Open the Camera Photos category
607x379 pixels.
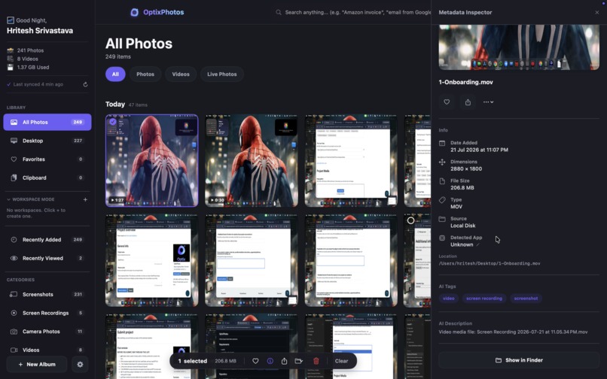[47, 332]
